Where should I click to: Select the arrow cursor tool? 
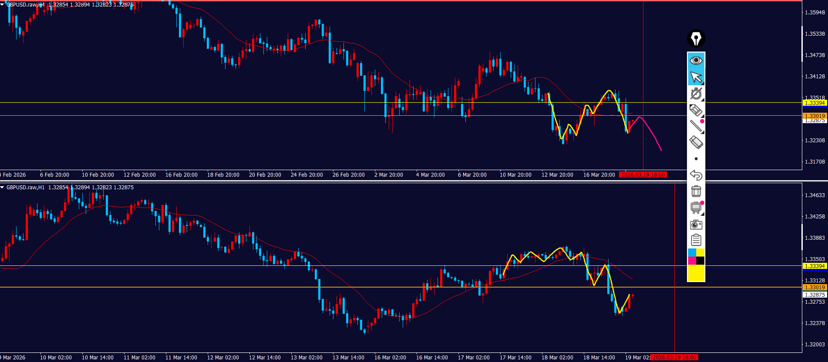(696, 77)
